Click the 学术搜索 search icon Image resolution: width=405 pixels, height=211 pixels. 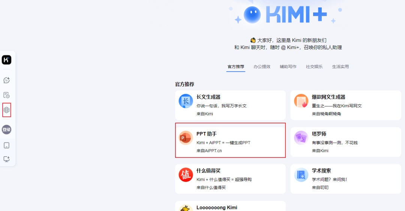click(301, 175)
